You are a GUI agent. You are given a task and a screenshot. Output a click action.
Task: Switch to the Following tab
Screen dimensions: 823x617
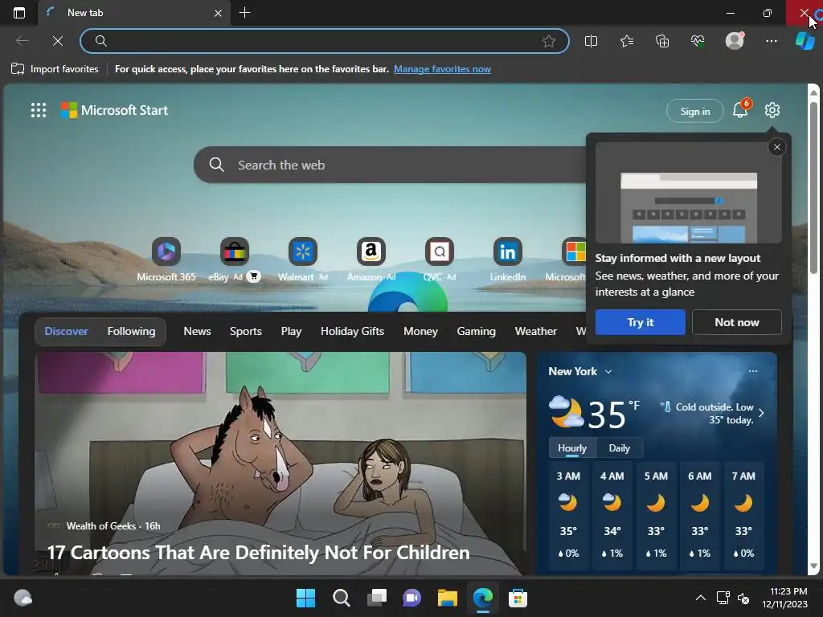point(131,331)
